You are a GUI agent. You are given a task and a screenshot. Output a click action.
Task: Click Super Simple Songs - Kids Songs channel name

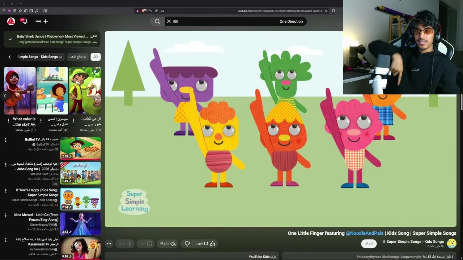(415, 242)
